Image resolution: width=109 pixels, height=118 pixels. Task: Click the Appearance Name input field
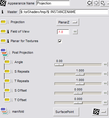coord(53,3)
